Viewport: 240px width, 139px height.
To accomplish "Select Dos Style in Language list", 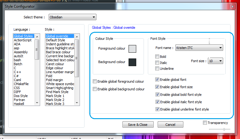I will (24, 96).
